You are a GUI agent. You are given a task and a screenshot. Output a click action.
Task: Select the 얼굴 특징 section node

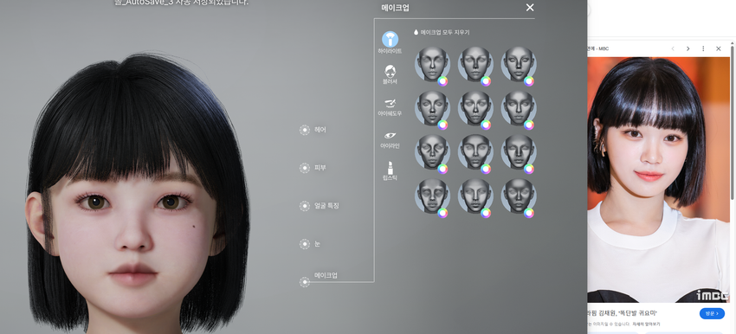tap(305, 206)
